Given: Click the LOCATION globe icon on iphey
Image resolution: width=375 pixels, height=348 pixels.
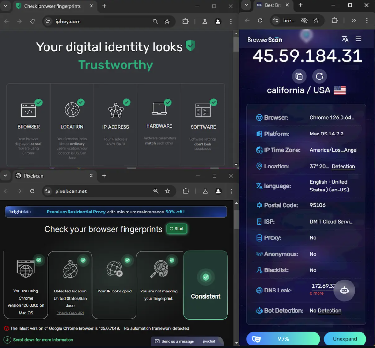Looking at the screenshot, I should coord(72,110).
